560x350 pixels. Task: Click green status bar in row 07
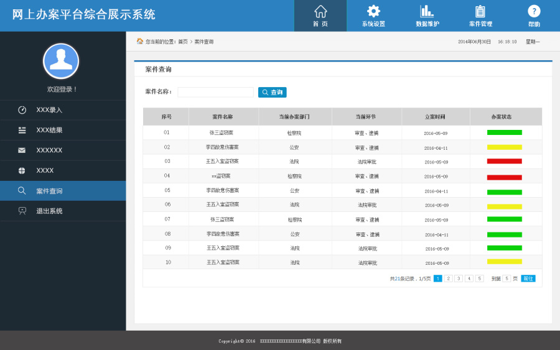504,219
